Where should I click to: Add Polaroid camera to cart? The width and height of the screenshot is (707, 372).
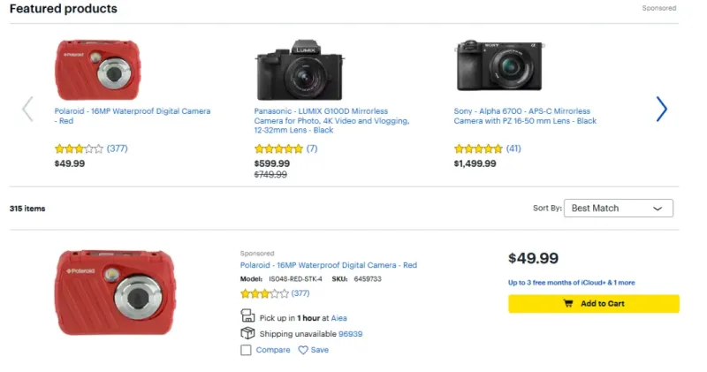pyautogui.click(x=593, y=304)
